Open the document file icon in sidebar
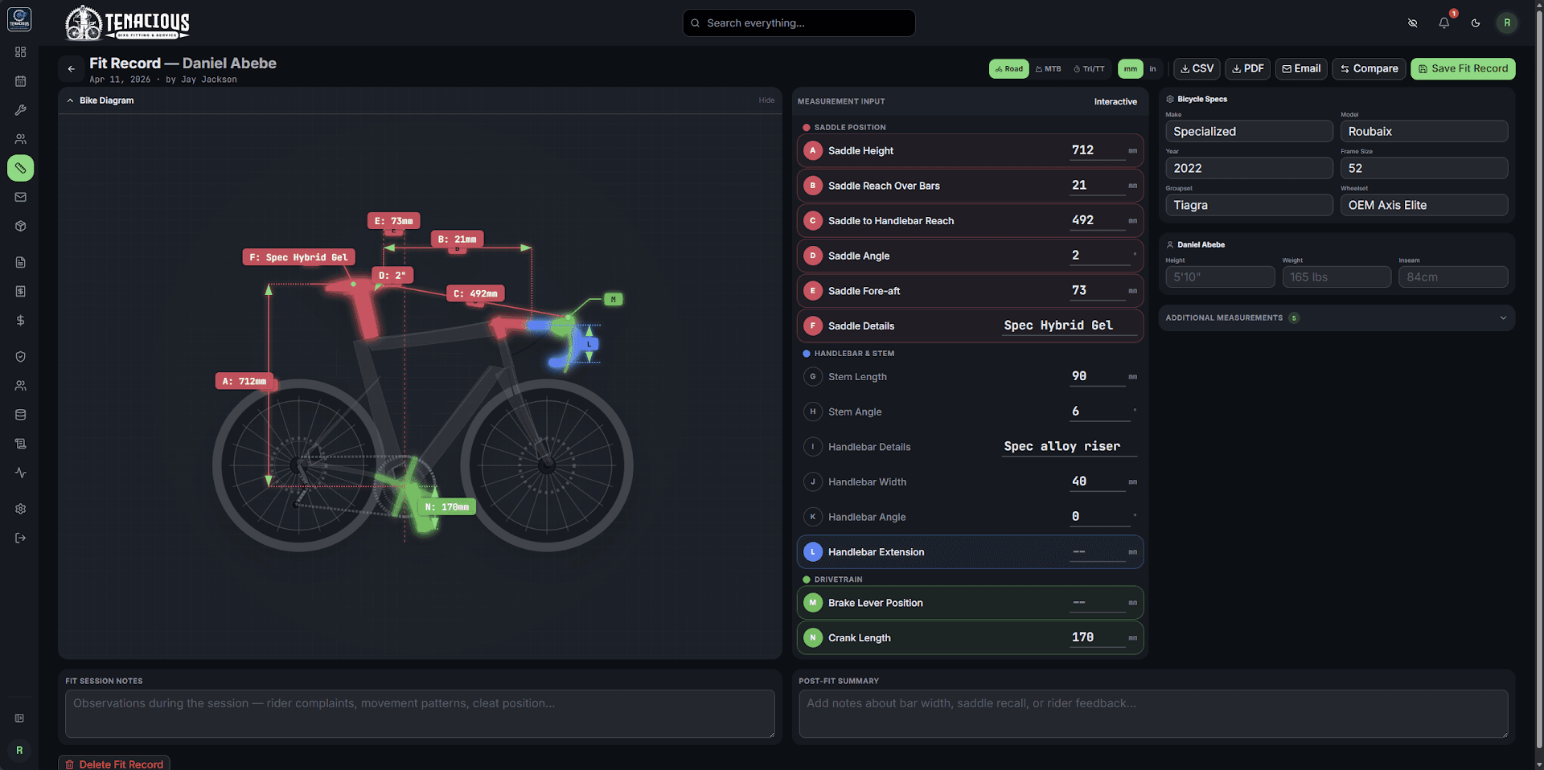The image size is (1544, 770). [x=20, y=262]
